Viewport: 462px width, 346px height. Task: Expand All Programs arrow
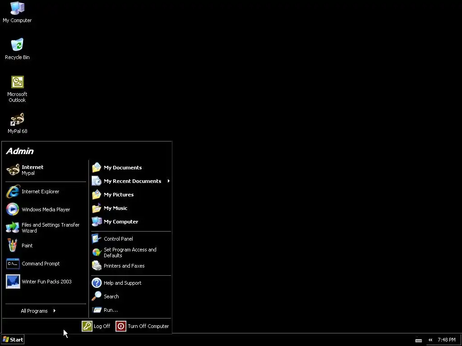[x=55, y=311]
